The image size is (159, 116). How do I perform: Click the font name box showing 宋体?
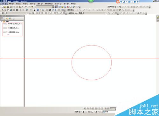pos(109,112)
